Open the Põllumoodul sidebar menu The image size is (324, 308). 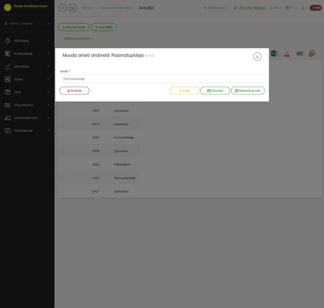27,105
